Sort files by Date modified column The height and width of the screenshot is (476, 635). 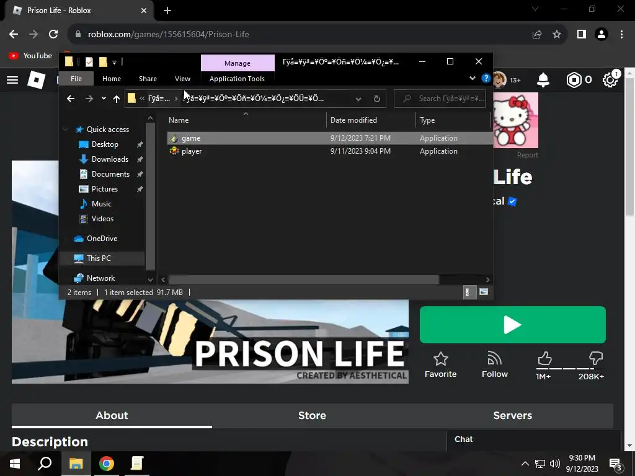[371, 120]
